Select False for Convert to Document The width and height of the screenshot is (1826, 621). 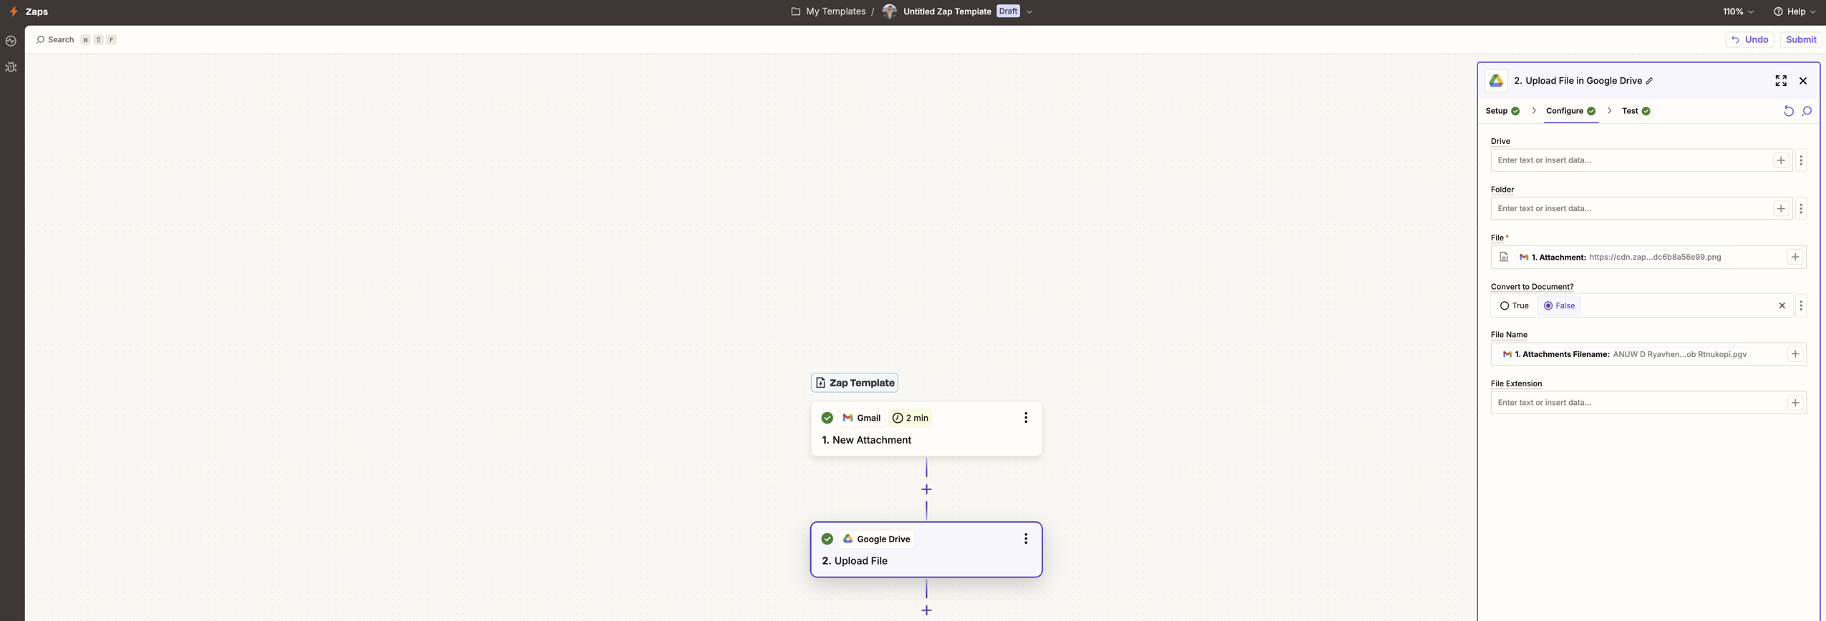[1558, 306]
